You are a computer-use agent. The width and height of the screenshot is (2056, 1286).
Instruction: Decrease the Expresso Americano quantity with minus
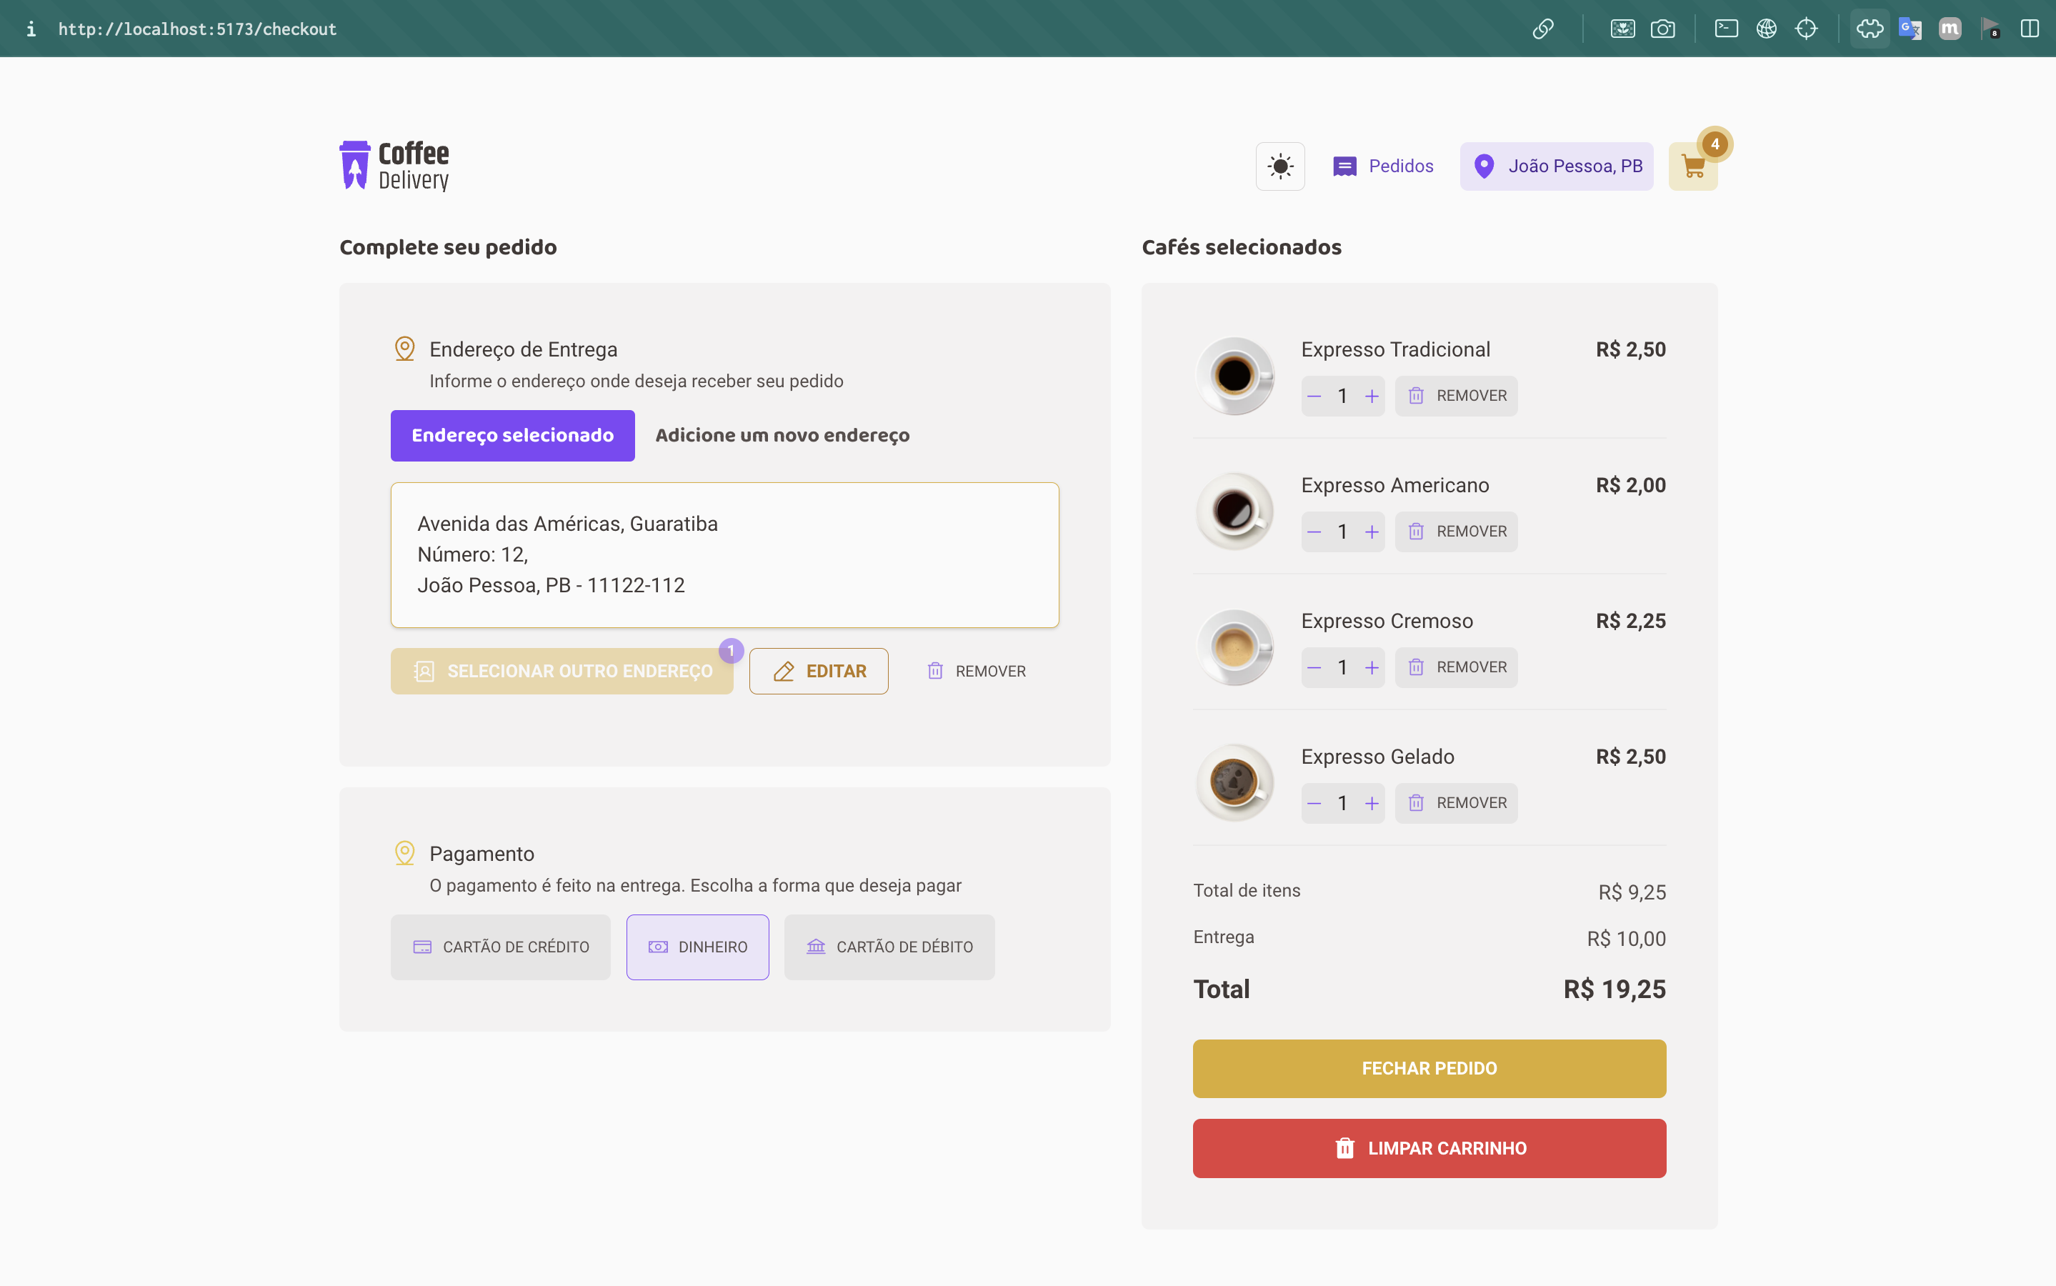point(1314,532)
